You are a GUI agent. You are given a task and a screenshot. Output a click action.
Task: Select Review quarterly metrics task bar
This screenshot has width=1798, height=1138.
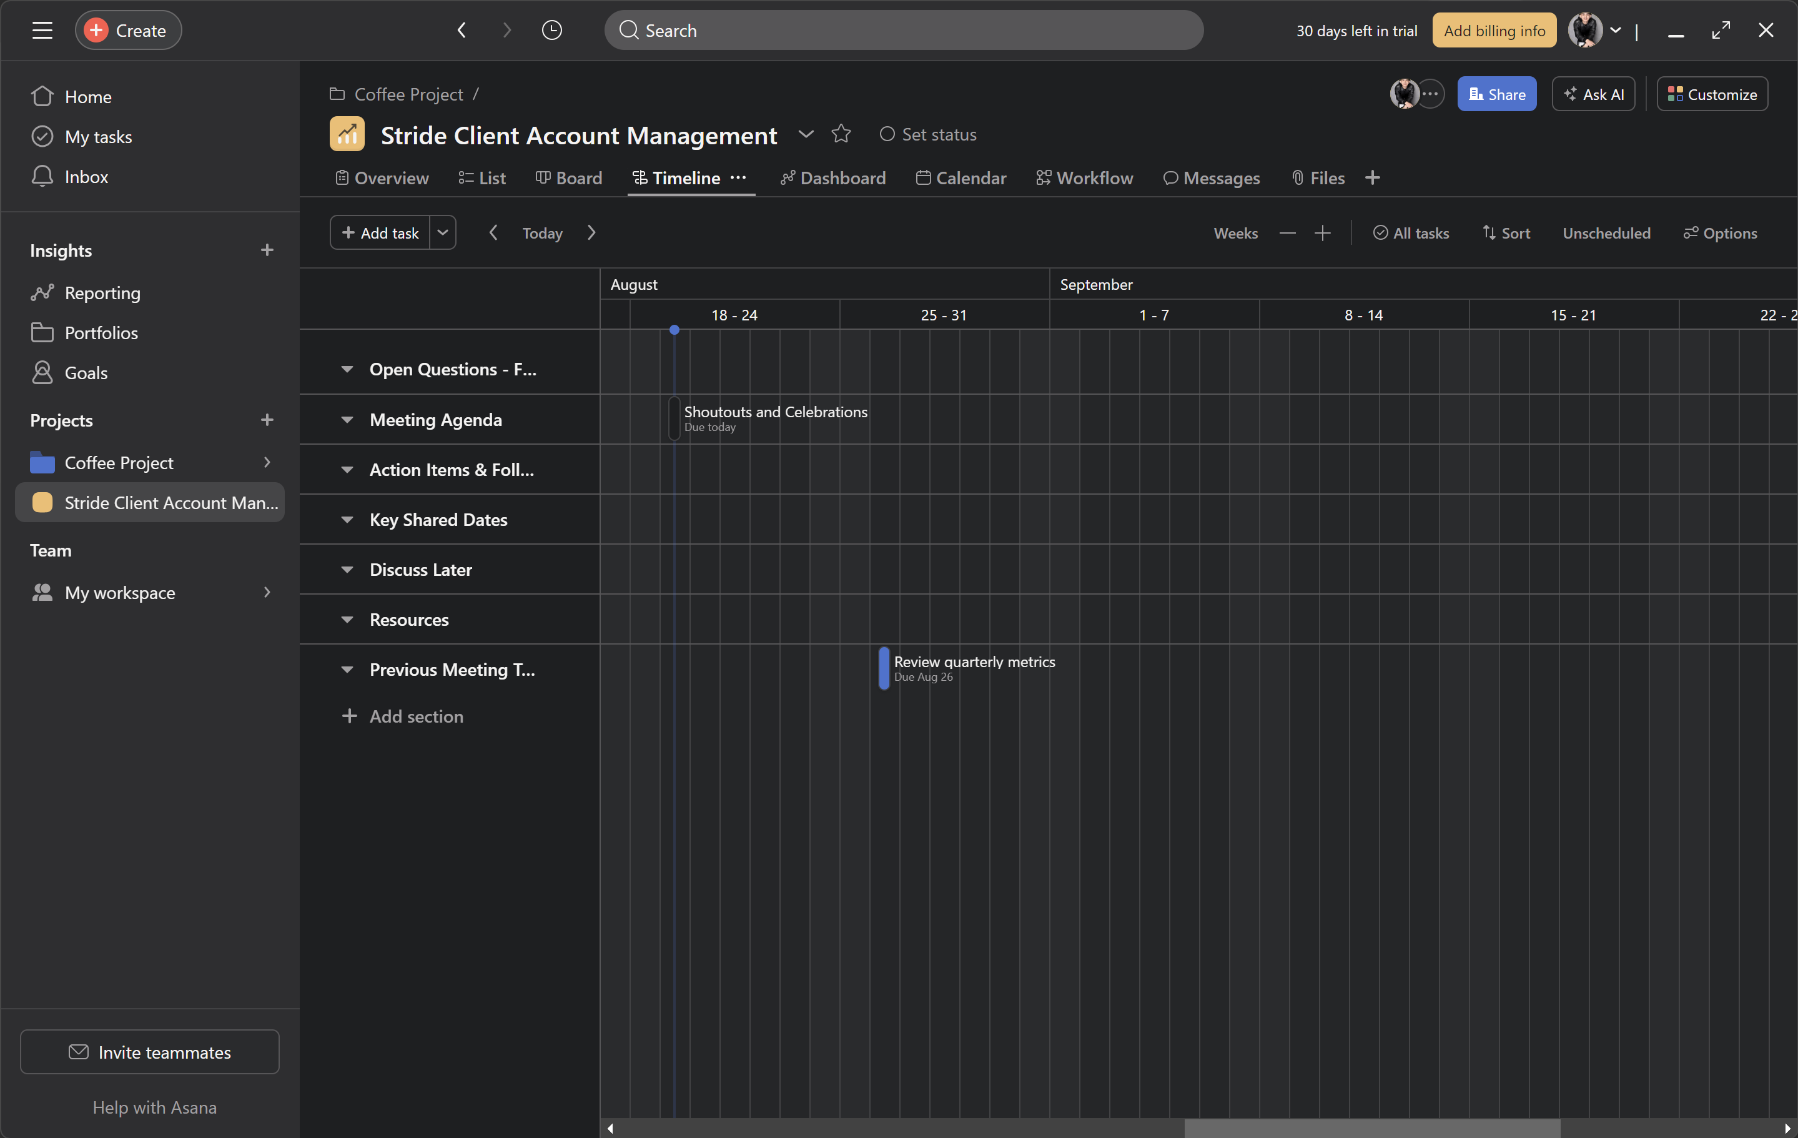[x=885, y=668]
